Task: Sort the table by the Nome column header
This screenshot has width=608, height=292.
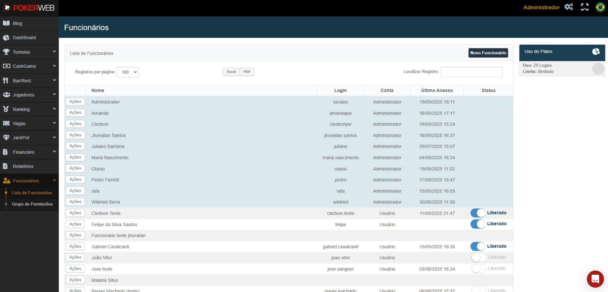Action: [x=98, y=90]
